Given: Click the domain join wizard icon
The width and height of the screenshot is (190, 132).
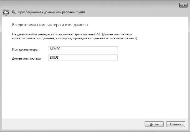Looking at the screenshot, I should [x=13, y=12].
